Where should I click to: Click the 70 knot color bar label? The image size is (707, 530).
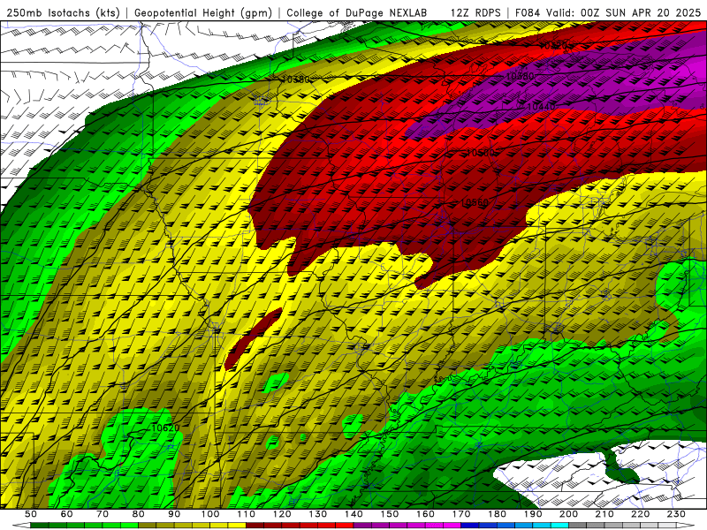coord(103,514)
